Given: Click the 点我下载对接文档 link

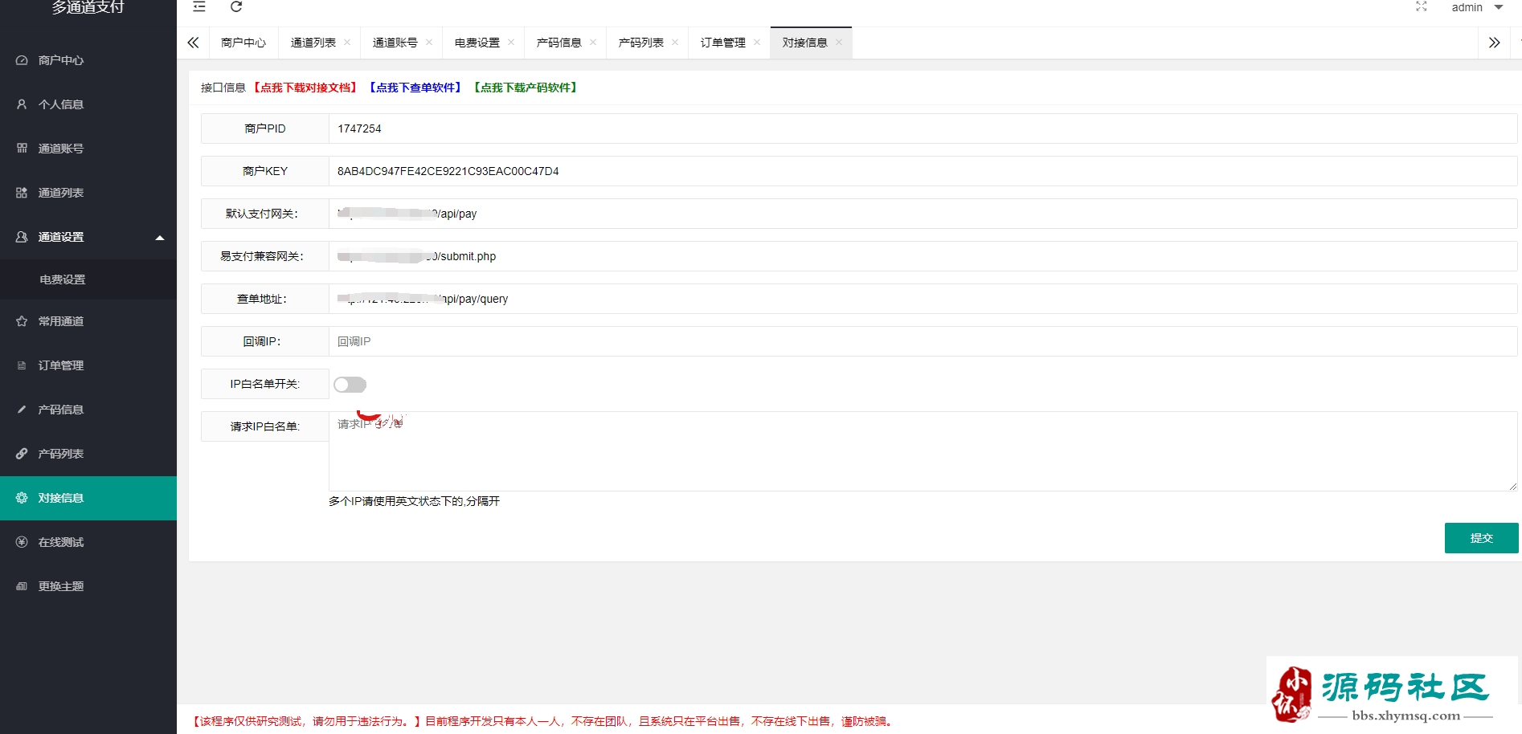Looking at the screenshot, I should click(305, 88).
